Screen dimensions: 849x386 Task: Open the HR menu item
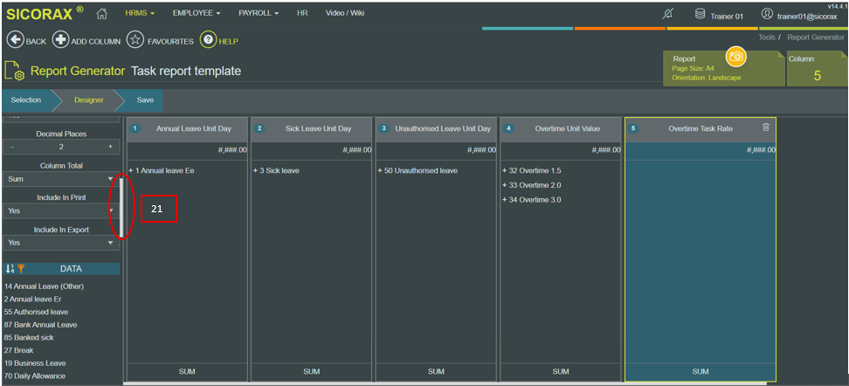pos(303,13)
